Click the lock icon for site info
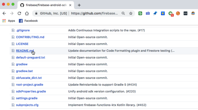The image size is (198, 110). [x=36, y=13]
